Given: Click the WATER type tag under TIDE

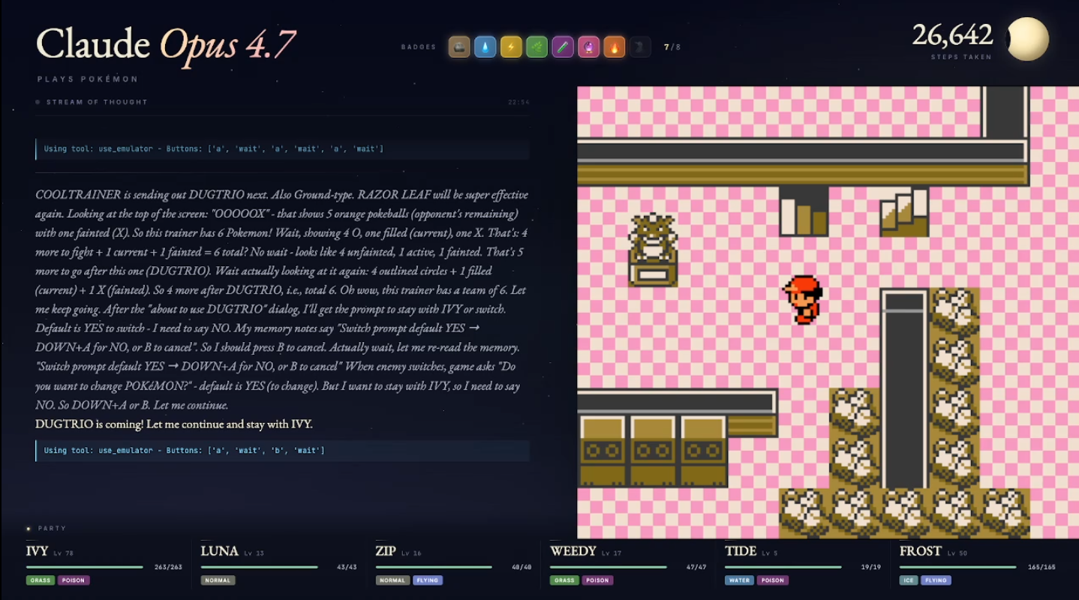Looking at the screenshot, I should click(739, 580).
